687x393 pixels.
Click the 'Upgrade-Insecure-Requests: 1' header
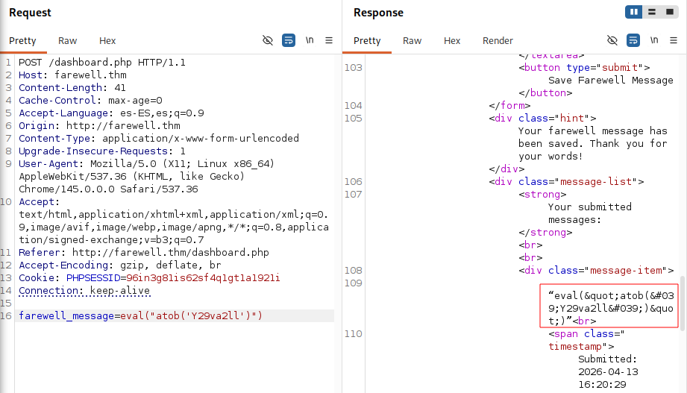pos(102,151)
